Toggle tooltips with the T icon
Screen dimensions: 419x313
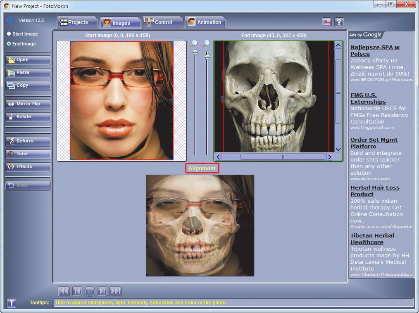[12, 303]
